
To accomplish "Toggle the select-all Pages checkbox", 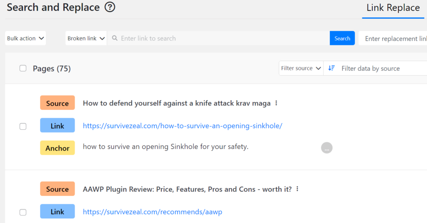I will point(23,68).
